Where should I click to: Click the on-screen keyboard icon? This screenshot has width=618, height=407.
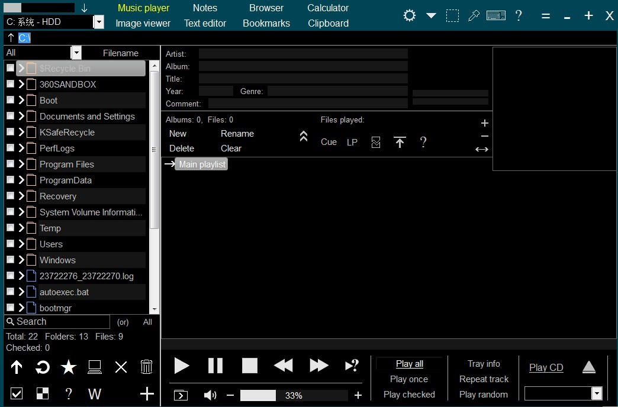(495, 16)
